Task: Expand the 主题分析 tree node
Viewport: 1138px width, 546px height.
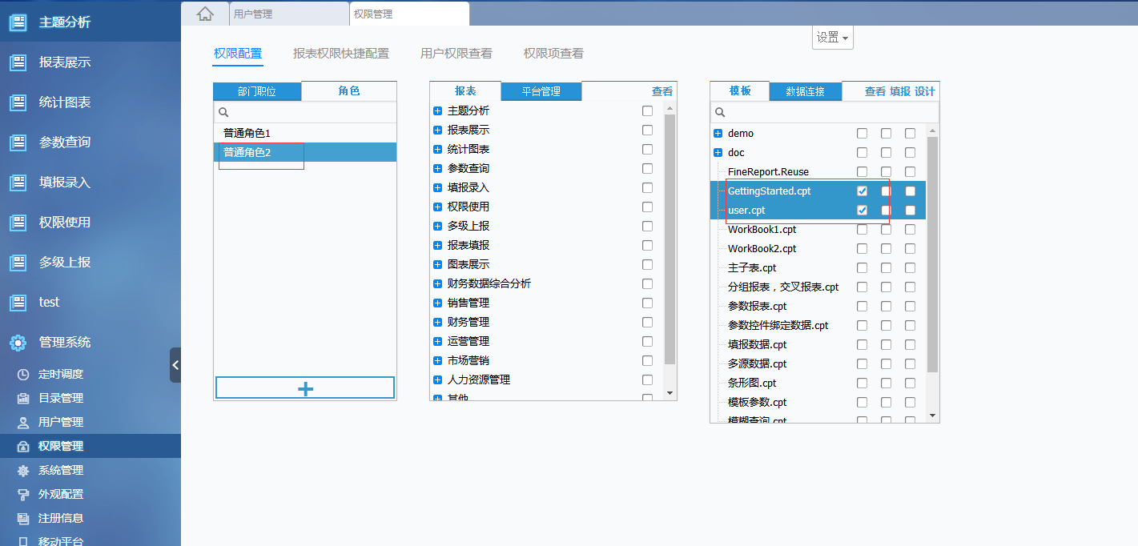Action: [437, 110]
